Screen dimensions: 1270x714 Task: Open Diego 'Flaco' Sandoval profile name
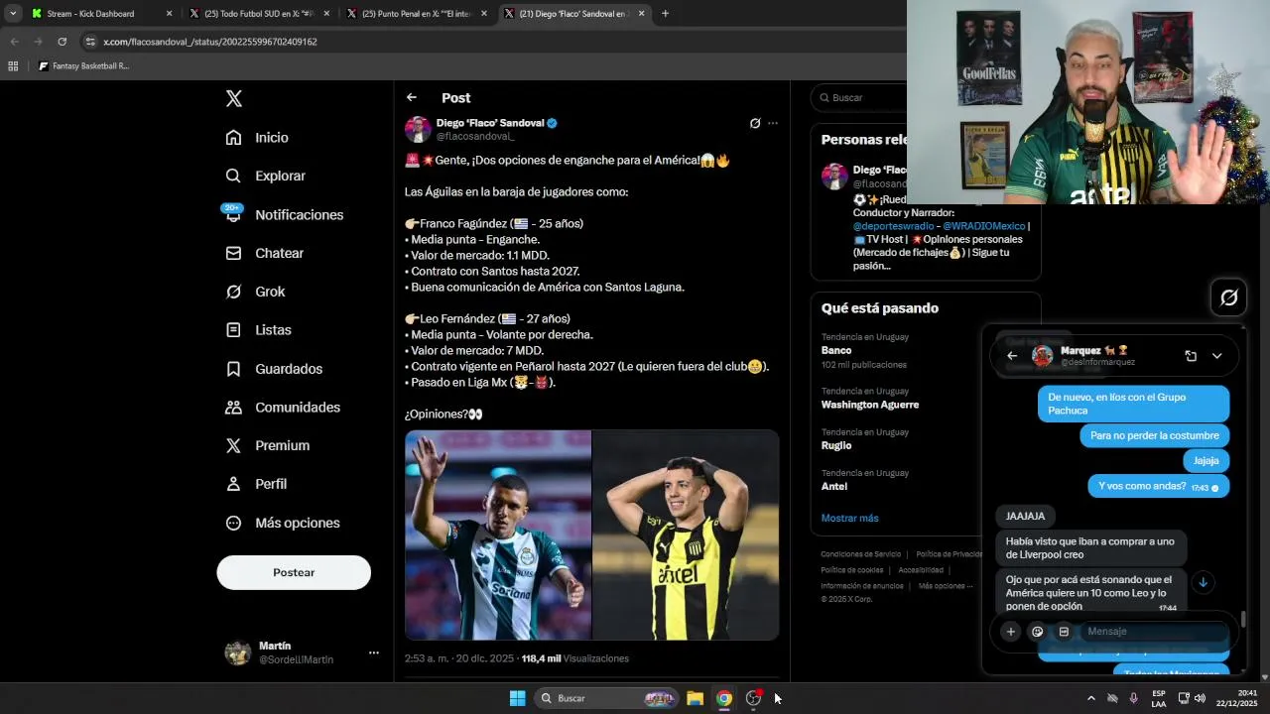pyautogui.click(x=490, y=123)
